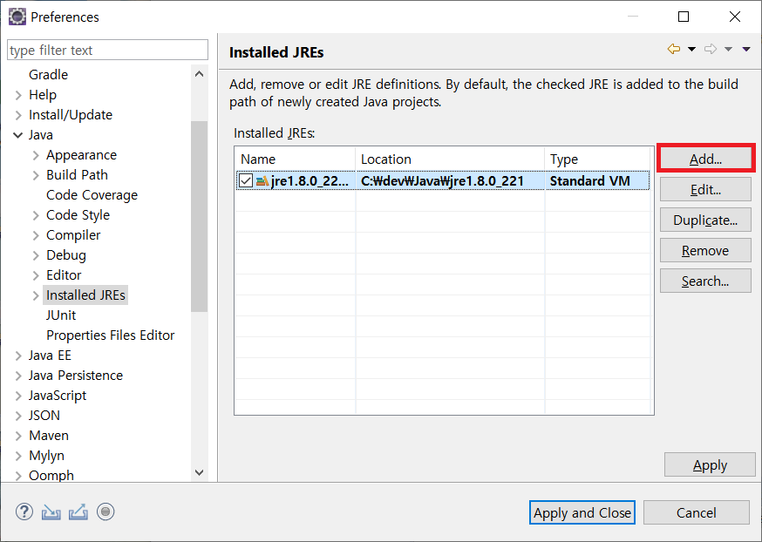Click the Edit... button
Image resolution: width=762 pixels, height=542 pixels.
[705, 189]
